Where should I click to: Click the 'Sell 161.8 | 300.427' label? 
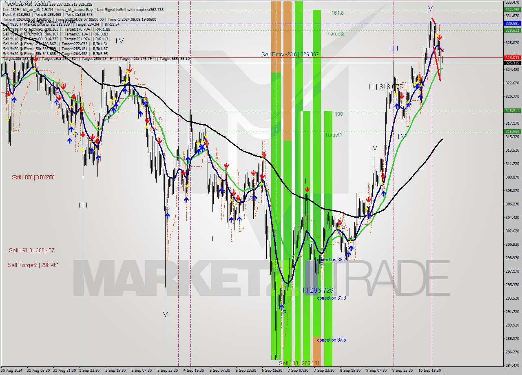pos(31,250)
